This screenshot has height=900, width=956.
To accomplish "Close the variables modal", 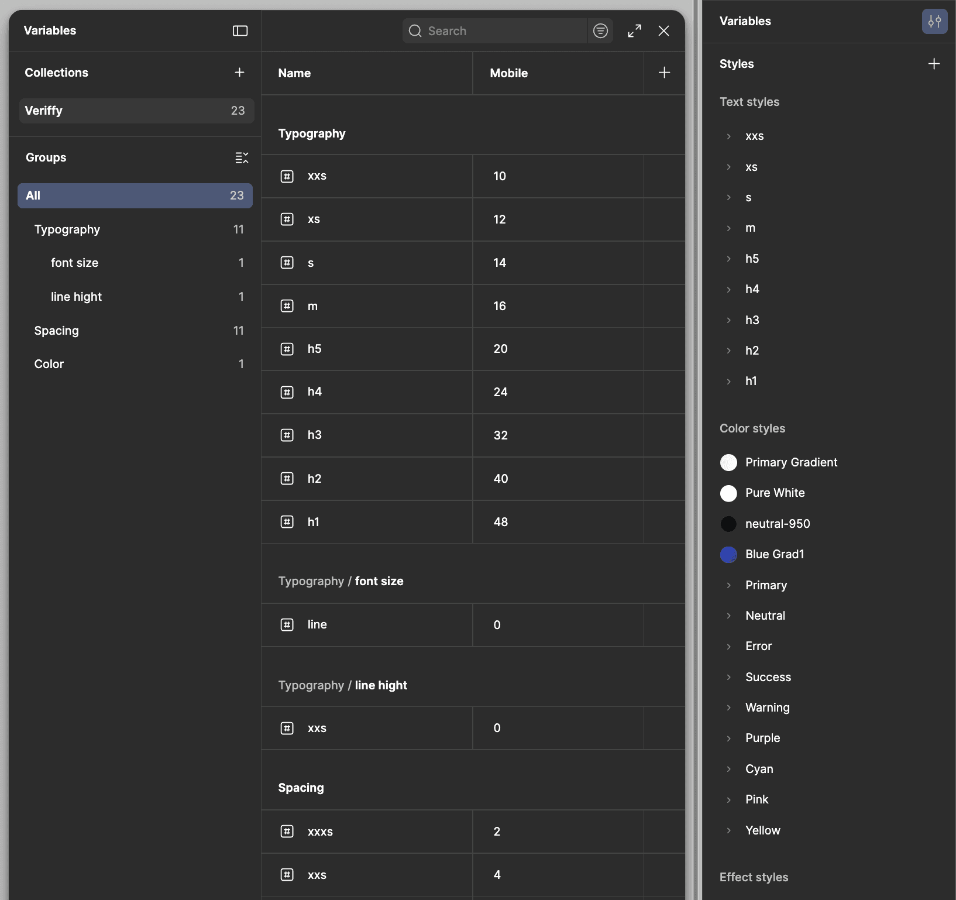I will 663,30.
